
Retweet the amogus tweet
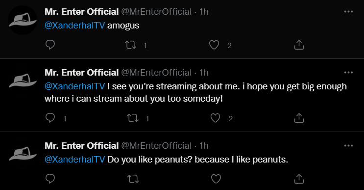tap(131, 45)
